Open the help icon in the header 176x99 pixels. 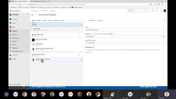pyautogui.click(x=157, y=11)
